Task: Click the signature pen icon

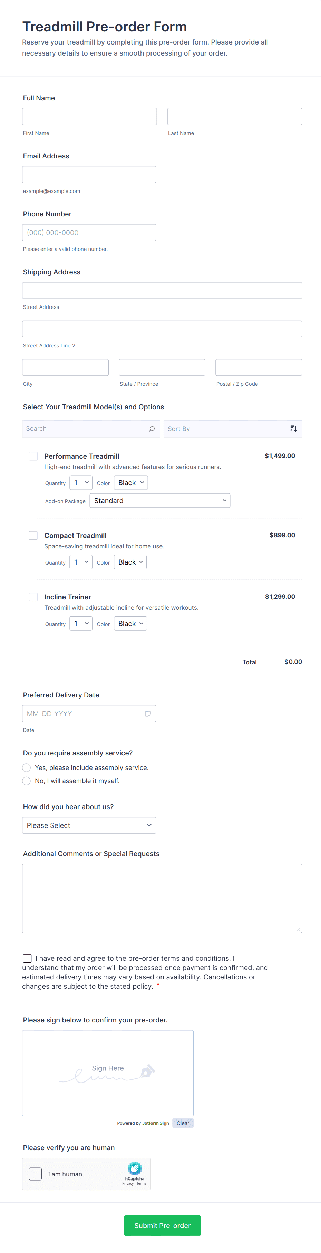Action: 147,1070
